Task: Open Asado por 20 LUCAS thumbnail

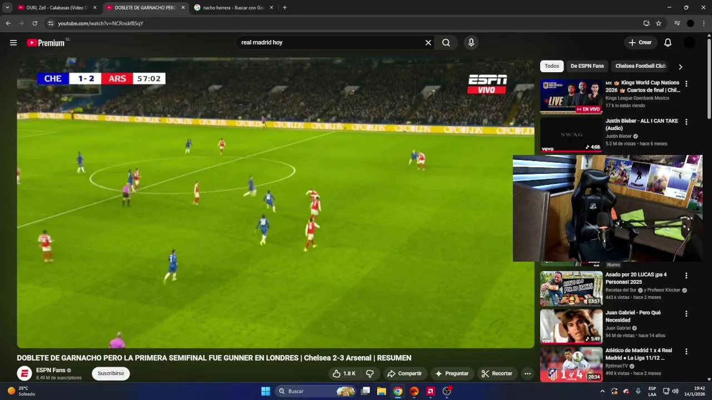Action: pyautogui.click(x=571, y=288)
